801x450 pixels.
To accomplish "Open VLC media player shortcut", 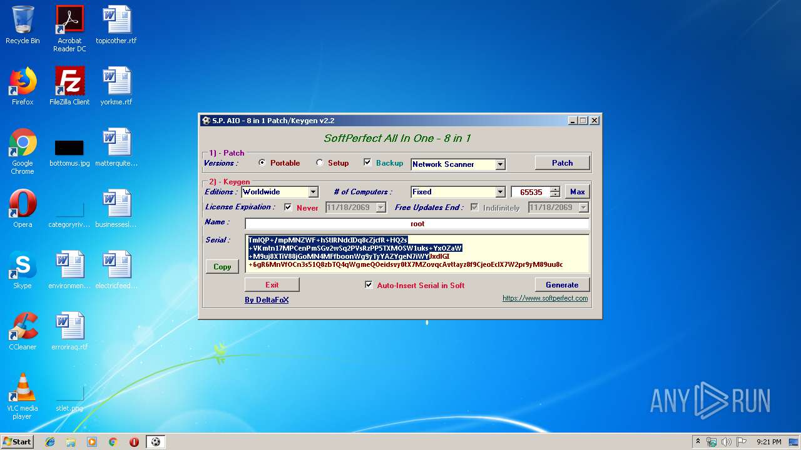I will 23,396.
